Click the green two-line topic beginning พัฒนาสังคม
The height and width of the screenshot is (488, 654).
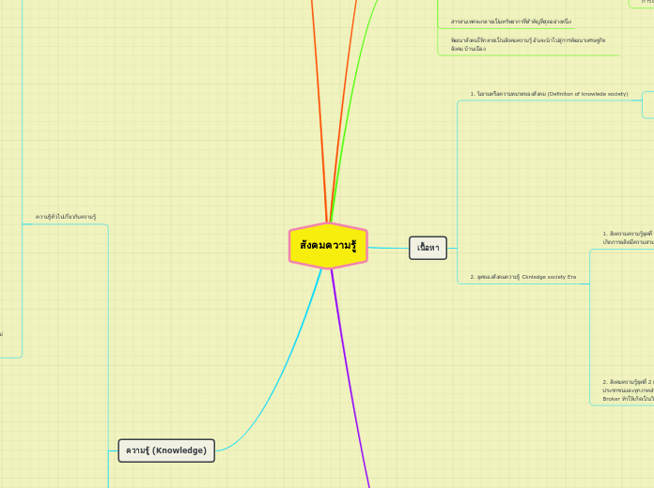click(528, 44)
